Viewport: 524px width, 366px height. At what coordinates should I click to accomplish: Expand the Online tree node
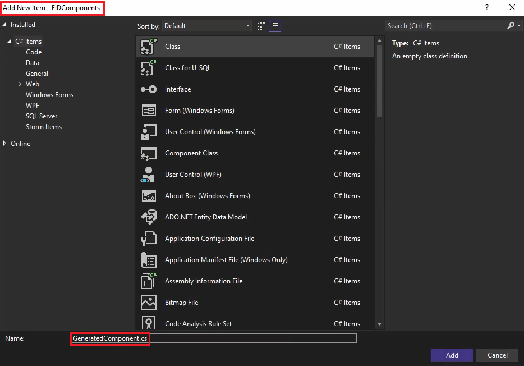coord(4,143)
